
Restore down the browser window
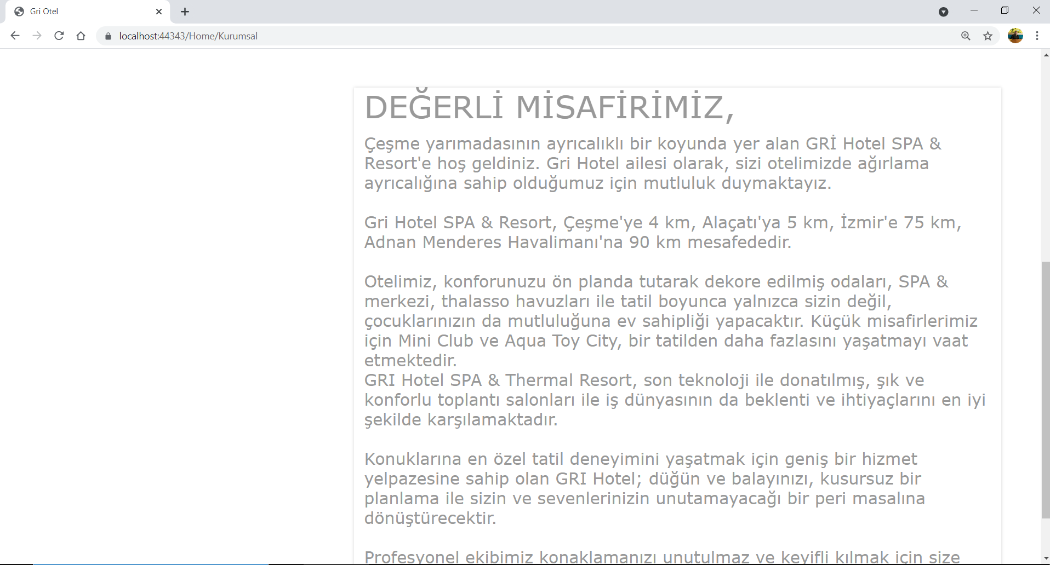(1006, 10)
